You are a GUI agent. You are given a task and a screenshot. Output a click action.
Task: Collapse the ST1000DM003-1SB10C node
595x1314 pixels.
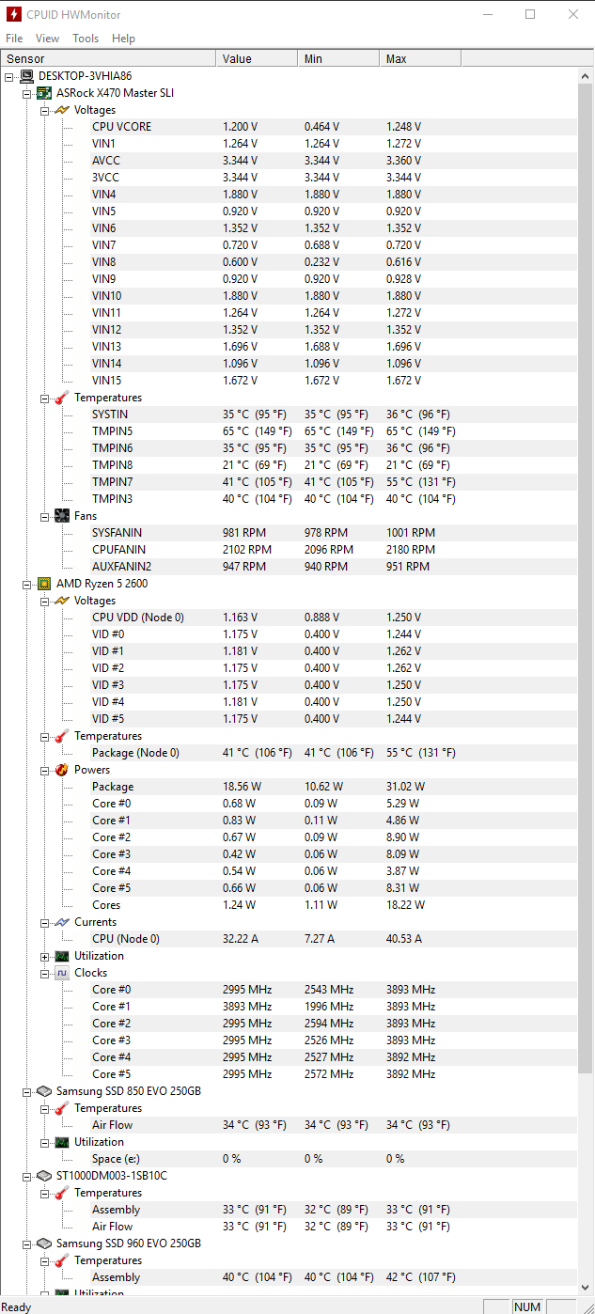(27, 1176)
